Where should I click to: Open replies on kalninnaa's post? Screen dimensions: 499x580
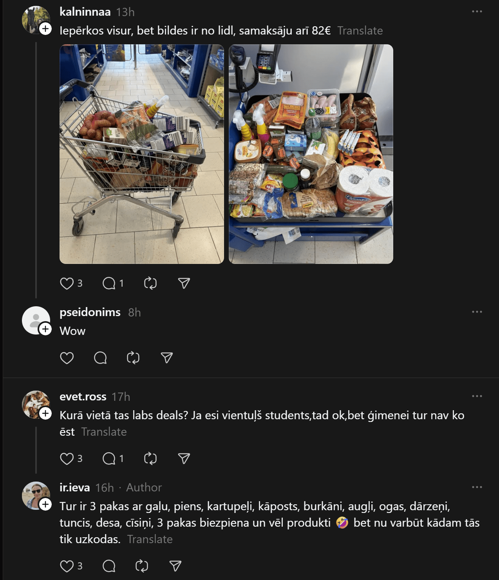point(109,283)
